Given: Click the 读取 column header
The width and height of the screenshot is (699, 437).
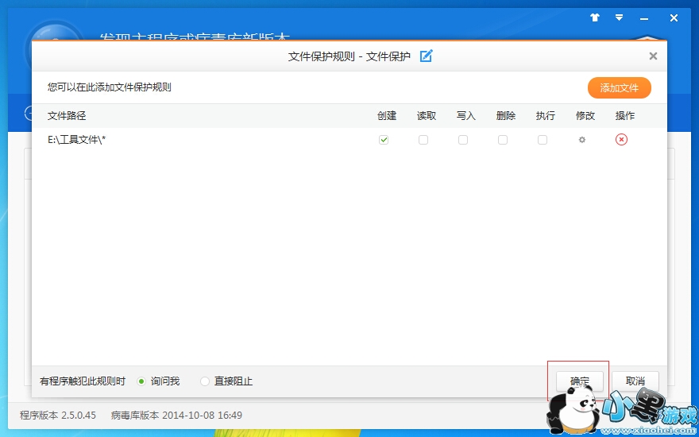Looking at the screenshot, I should [x=427, y=116].
